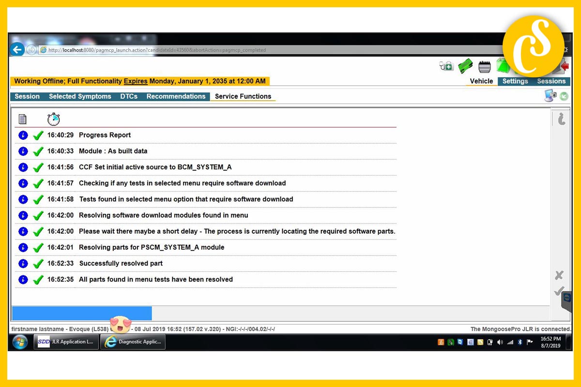Open the information panel icon on right

click(x=561, y=119)
